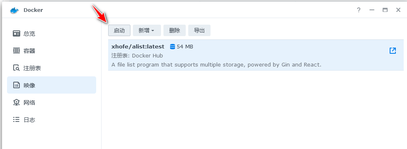Viewport: 407px width, 149px height.
Task: Click the 导出 export button
Action: click(199, 30)
